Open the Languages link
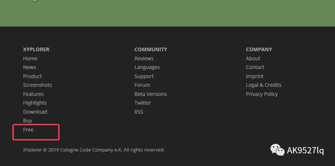Viewport: 335px width, 166px height. (x=147, y=67)
